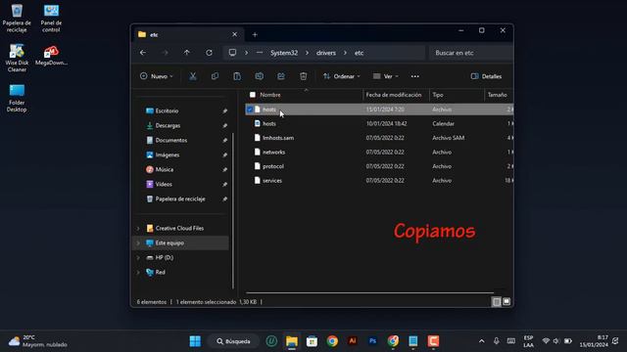Open Wise Disk Cleaner desktop icon
The image size is (627, 352).
pyautogui.click(x=17, y=58)
